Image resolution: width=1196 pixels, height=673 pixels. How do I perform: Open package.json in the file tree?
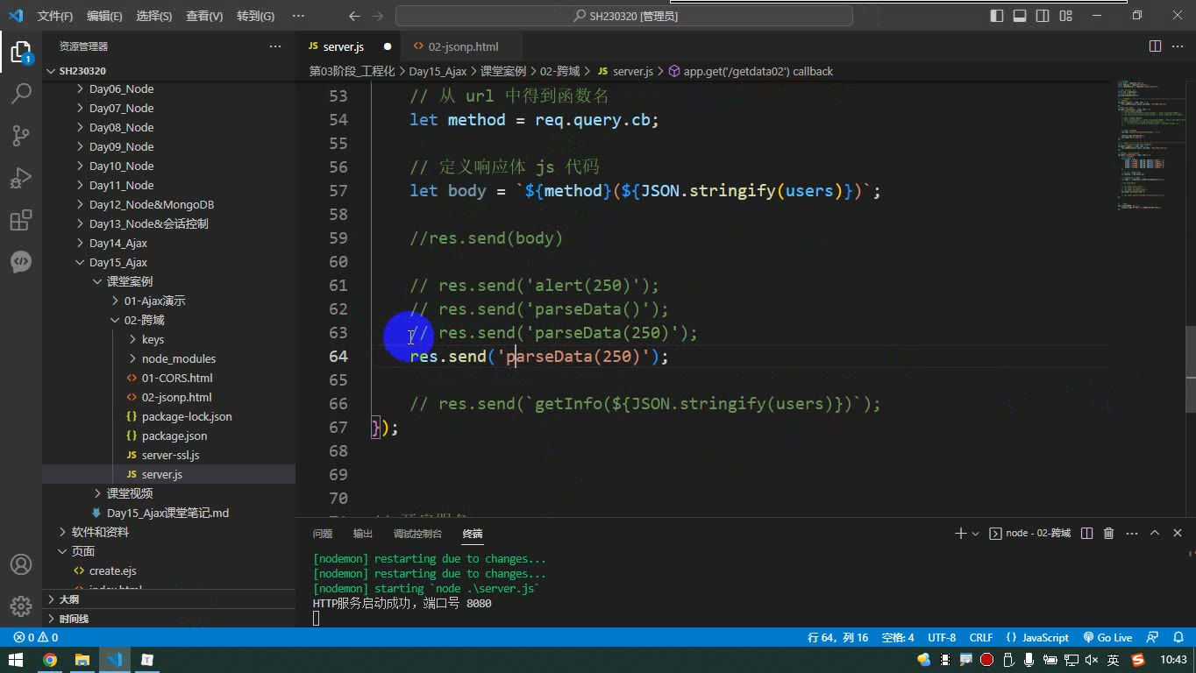(x=174, y=436)
